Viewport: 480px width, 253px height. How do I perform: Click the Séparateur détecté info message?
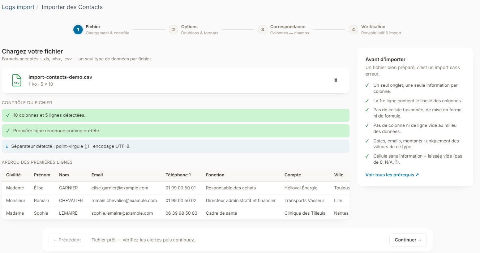(x=176, y=146)
